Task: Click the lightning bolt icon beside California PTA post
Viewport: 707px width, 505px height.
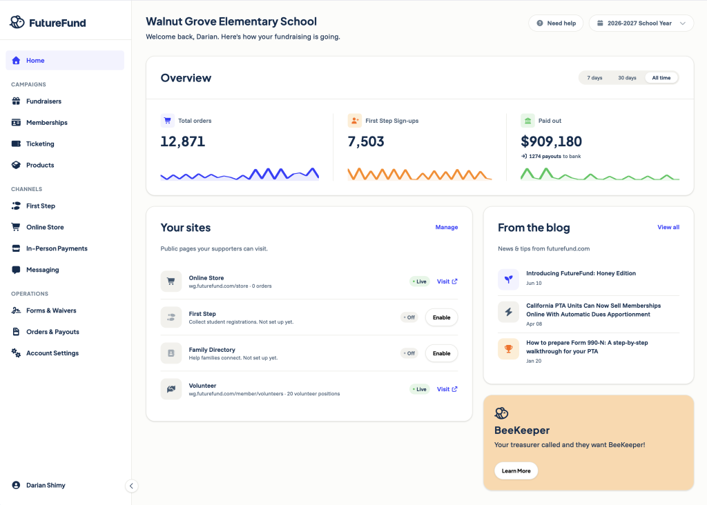Action: pyautogui.click(x=509, y=312)
